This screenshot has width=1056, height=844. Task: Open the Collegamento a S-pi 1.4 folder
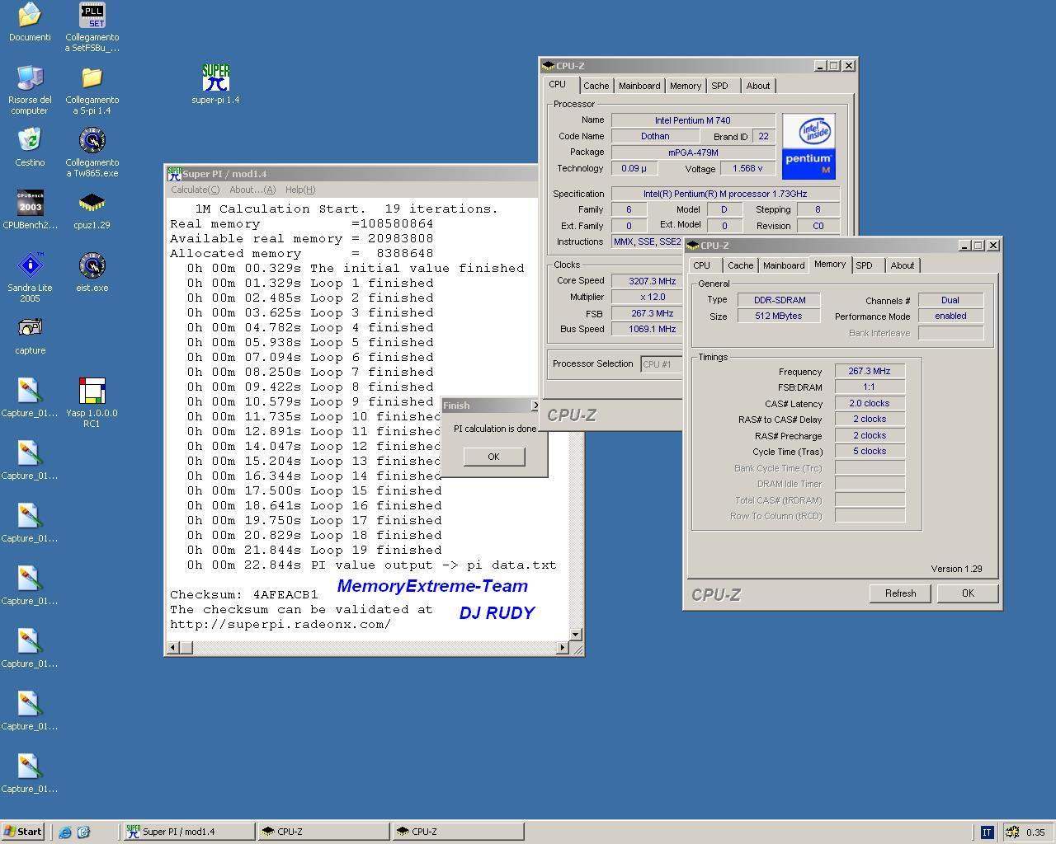[92, 90]
